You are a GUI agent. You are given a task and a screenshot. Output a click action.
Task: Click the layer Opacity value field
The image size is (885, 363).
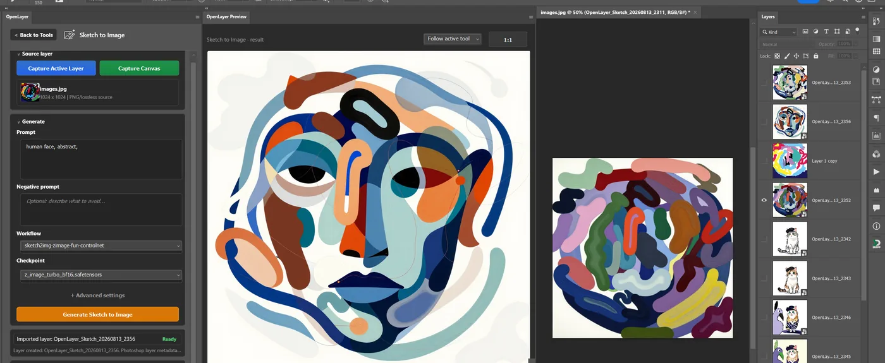[845, 44]
